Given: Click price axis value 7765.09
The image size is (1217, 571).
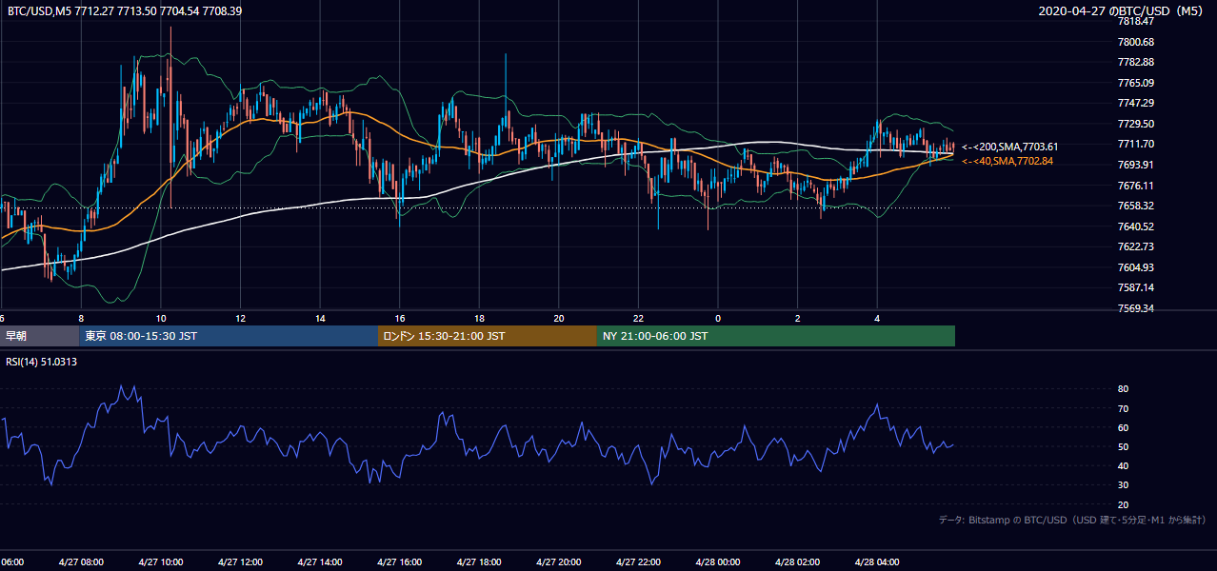Looking at the screenshot, I should tap(1135, 83).
